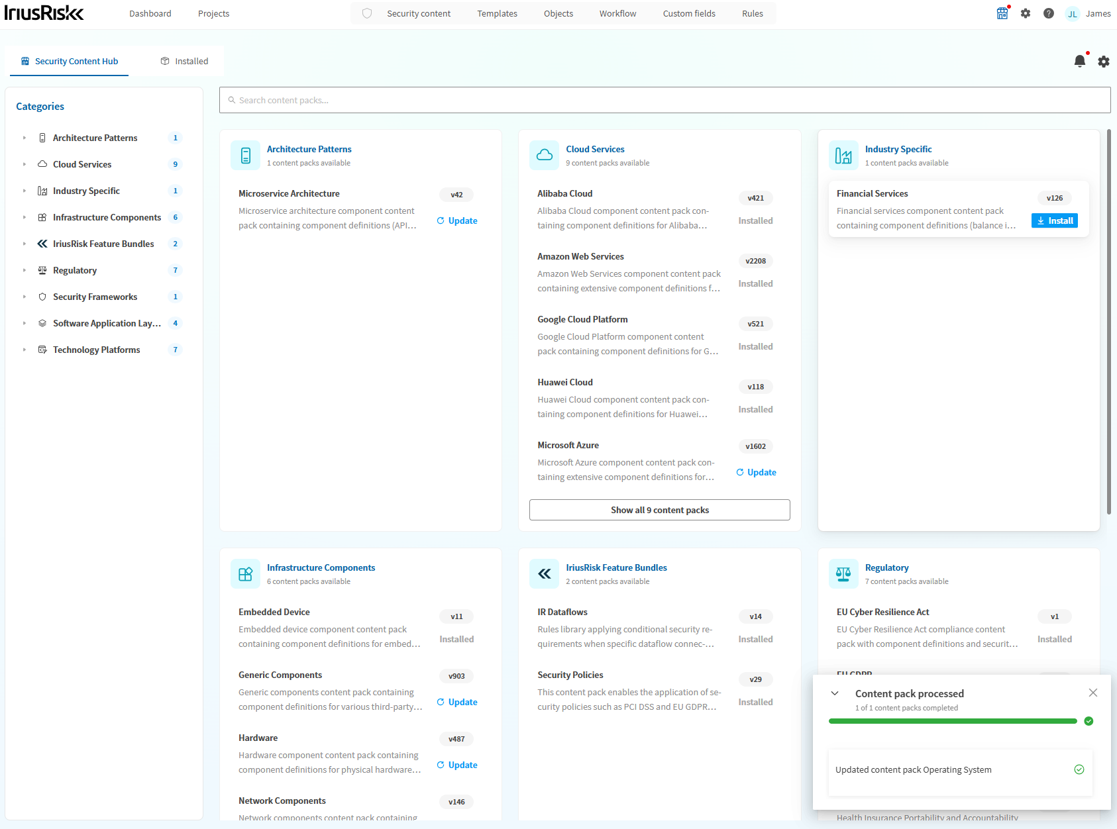Click the Architecture Patterns sidebar icon
This screenshot has width=1117, height=829.
point(42,138)
